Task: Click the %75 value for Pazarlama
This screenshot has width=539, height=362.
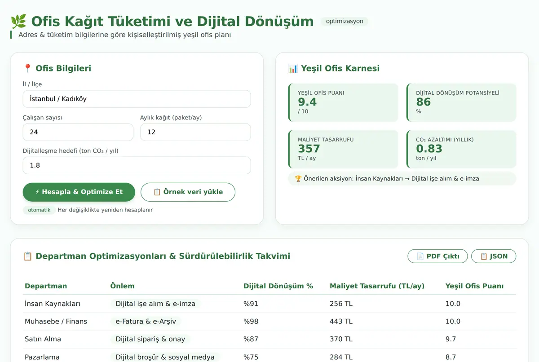Action: pos(251,357)
